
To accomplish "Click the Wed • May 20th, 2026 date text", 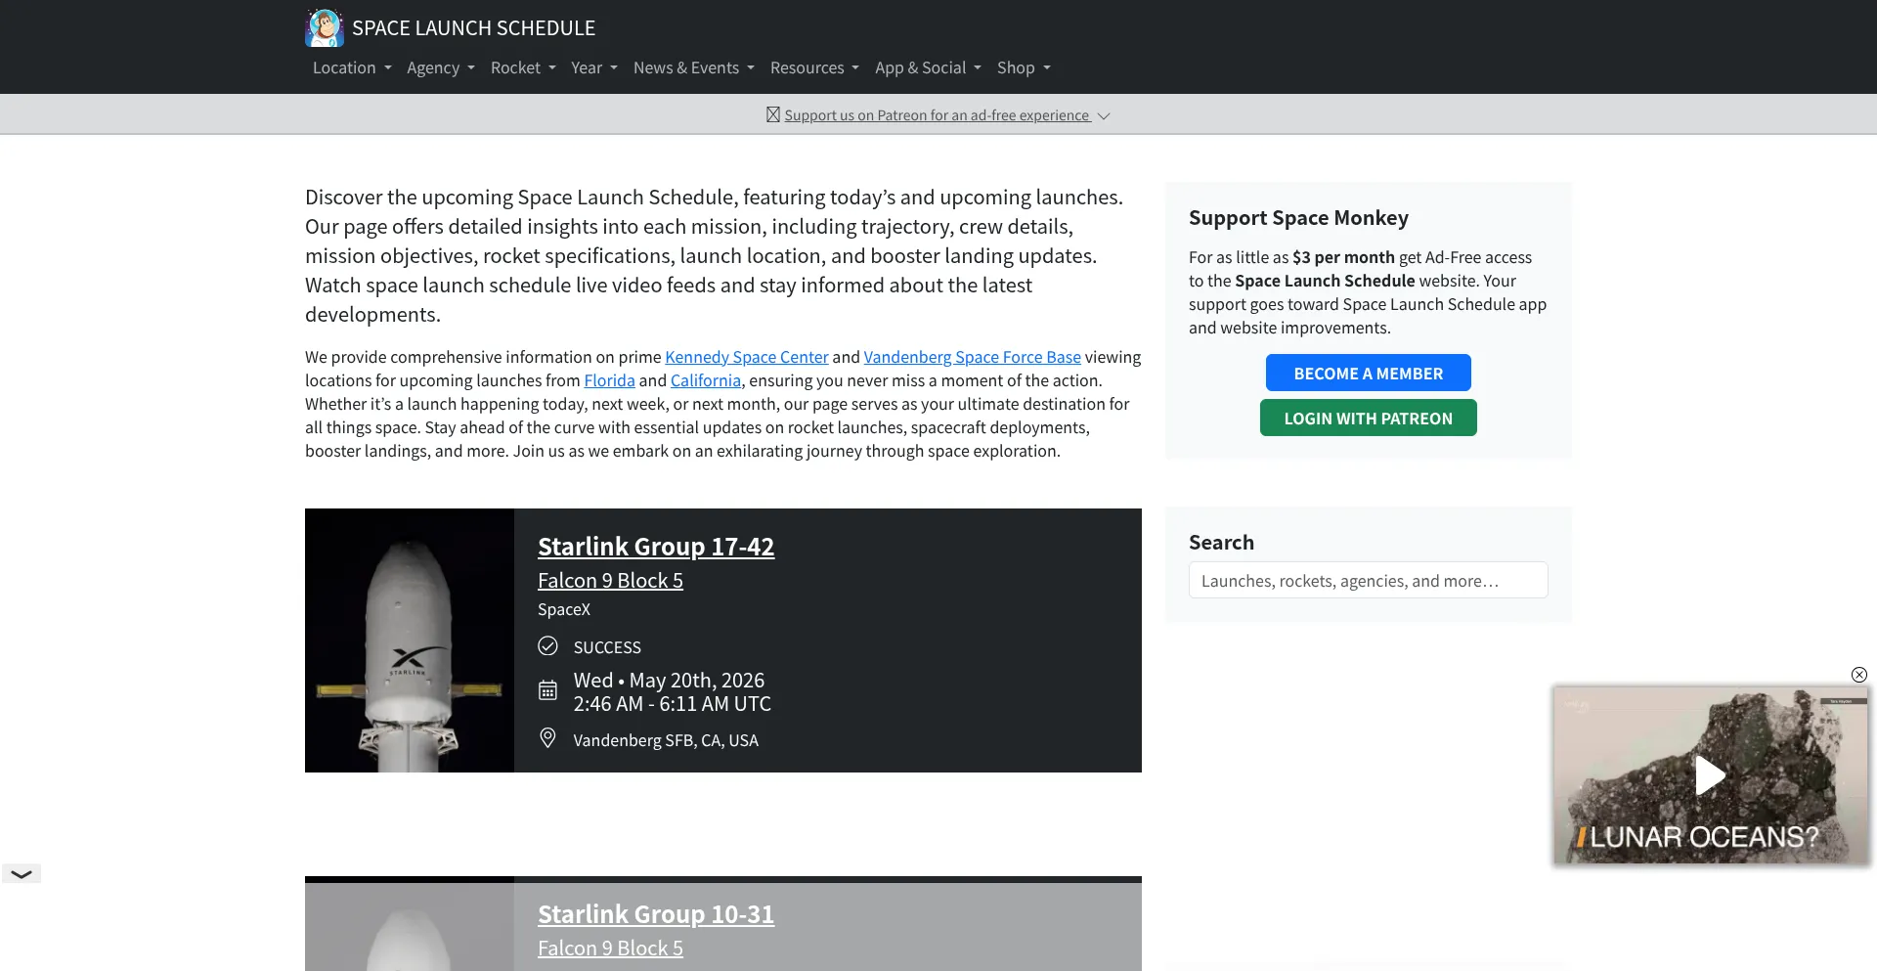I will pyautogui.click(x=669, y=680).
